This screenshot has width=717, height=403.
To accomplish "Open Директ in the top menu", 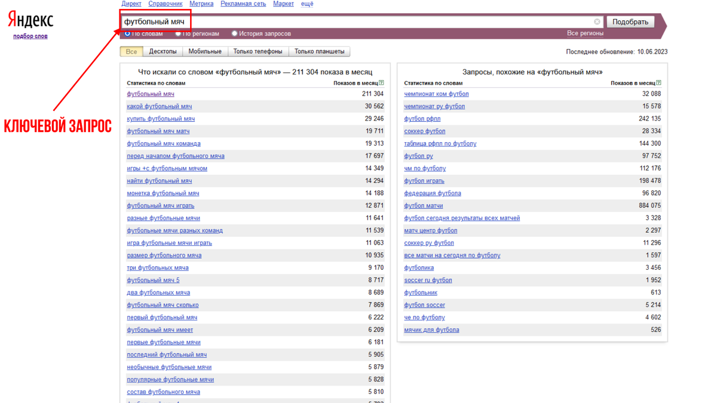I will tap(131, 4).
